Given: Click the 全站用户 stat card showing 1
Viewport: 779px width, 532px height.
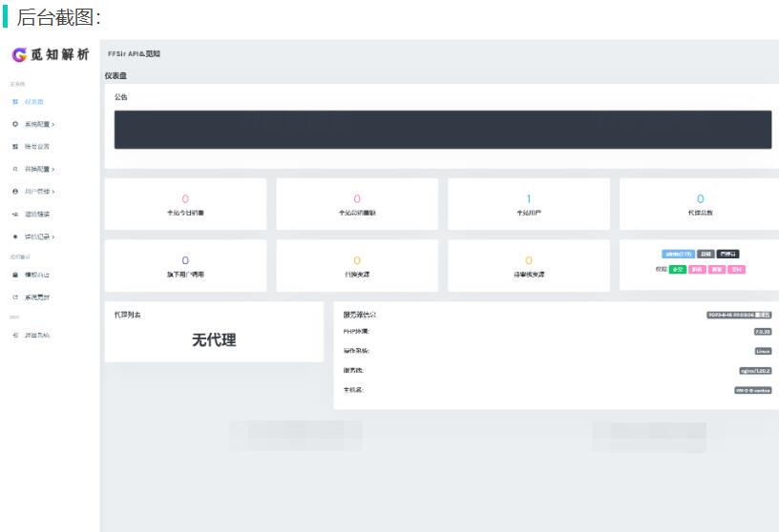Looking at the screenshot, I should (x=529, y=204).
